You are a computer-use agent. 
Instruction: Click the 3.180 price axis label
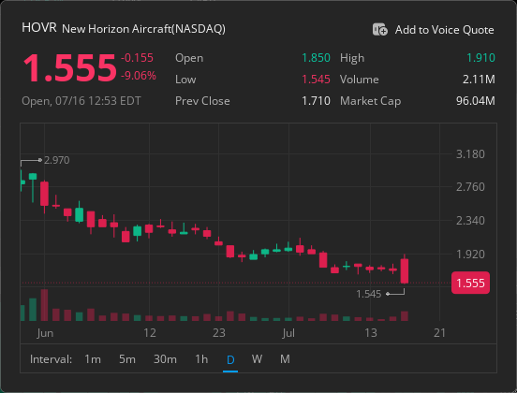coord(470,154)
